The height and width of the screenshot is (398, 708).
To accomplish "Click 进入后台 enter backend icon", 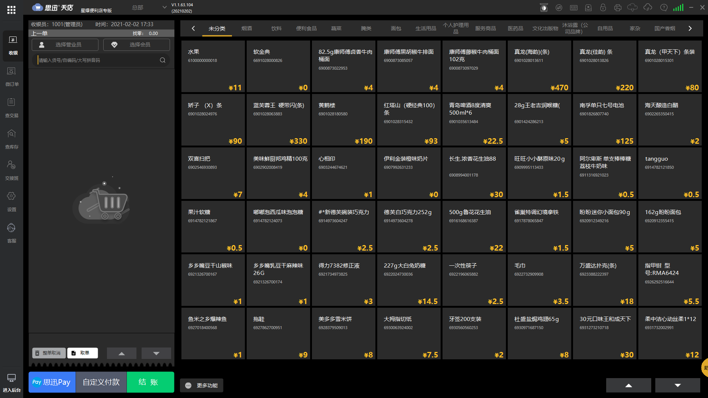I will coord(12,383).
